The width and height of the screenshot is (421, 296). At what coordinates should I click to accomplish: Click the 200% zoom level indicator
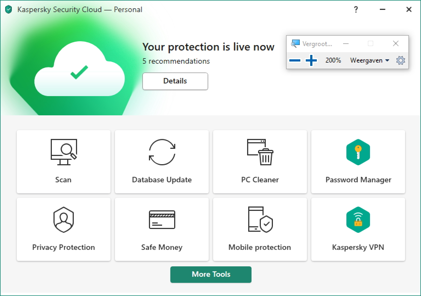pyautogui.click(x=333, y=60)
